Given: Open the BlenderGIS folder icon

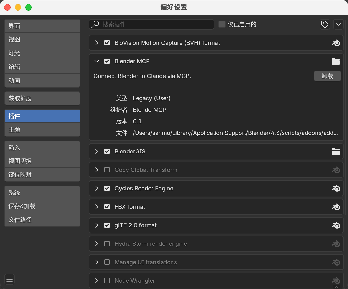Looking at the screenshot, I should (x=336, y=151).
